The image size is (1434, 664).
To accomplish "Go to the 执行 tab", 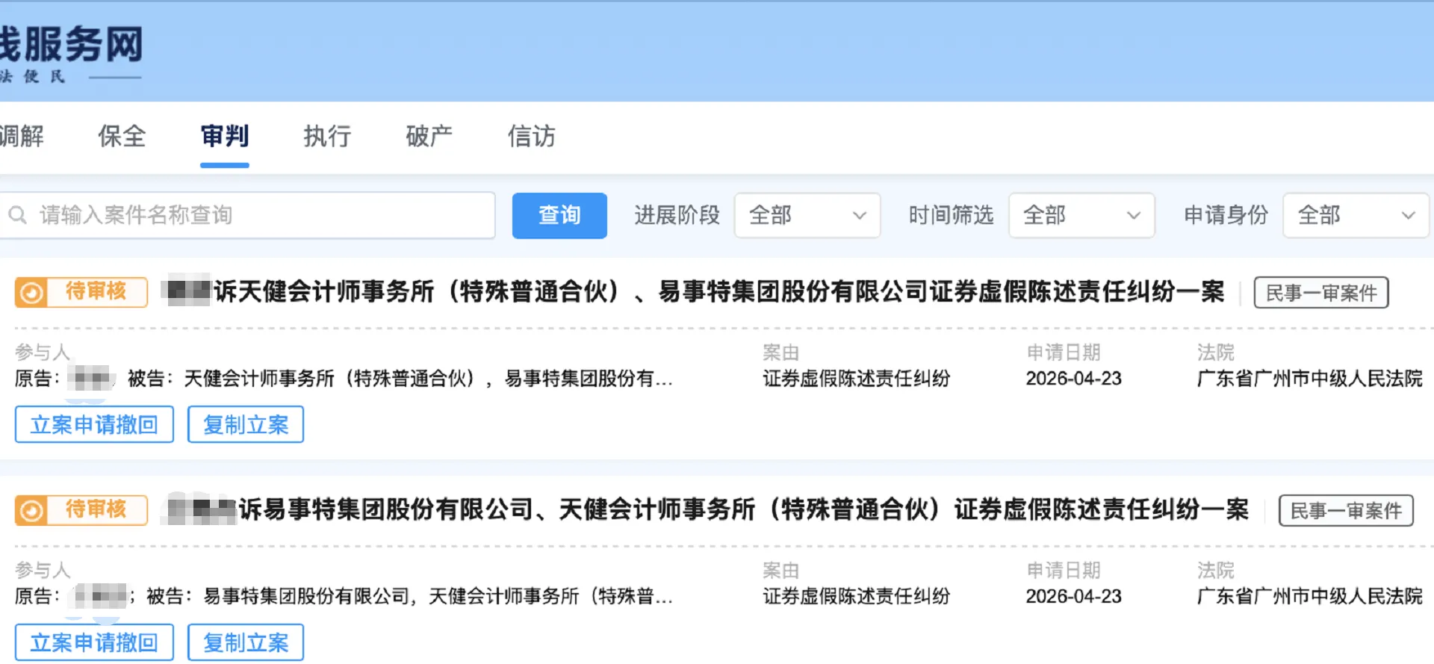I will (x=327, y=136).
